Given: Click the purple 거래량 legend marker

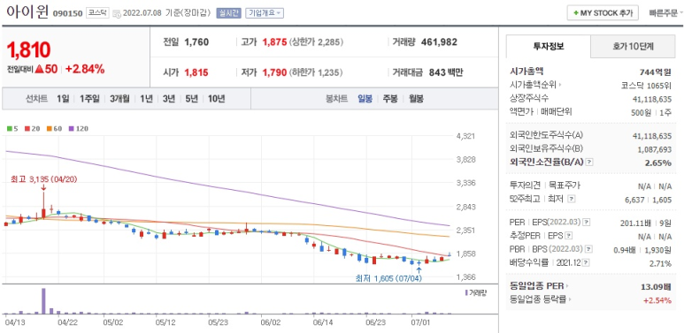Looking at the screenshot, I should 466,292.
